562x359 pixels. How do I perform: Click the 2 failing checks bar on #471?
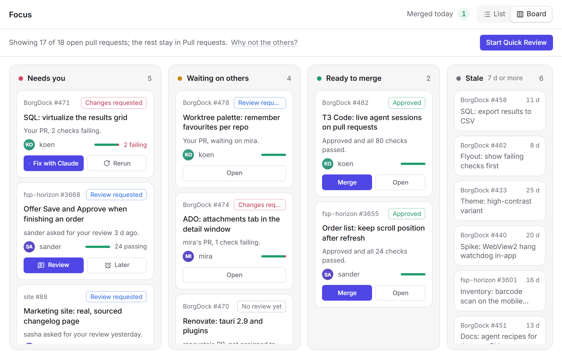click(x=107, y=145)
